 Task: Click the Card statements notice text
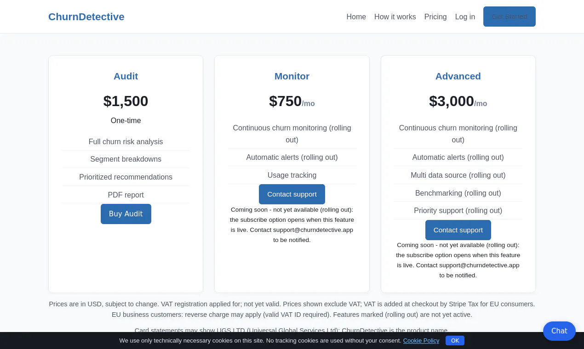tap(292, 330)
